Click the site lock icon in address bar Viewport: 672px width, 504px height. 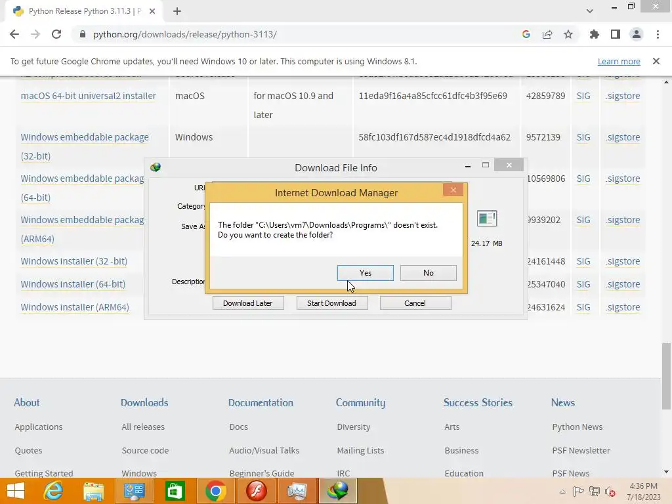click(83, 34)
